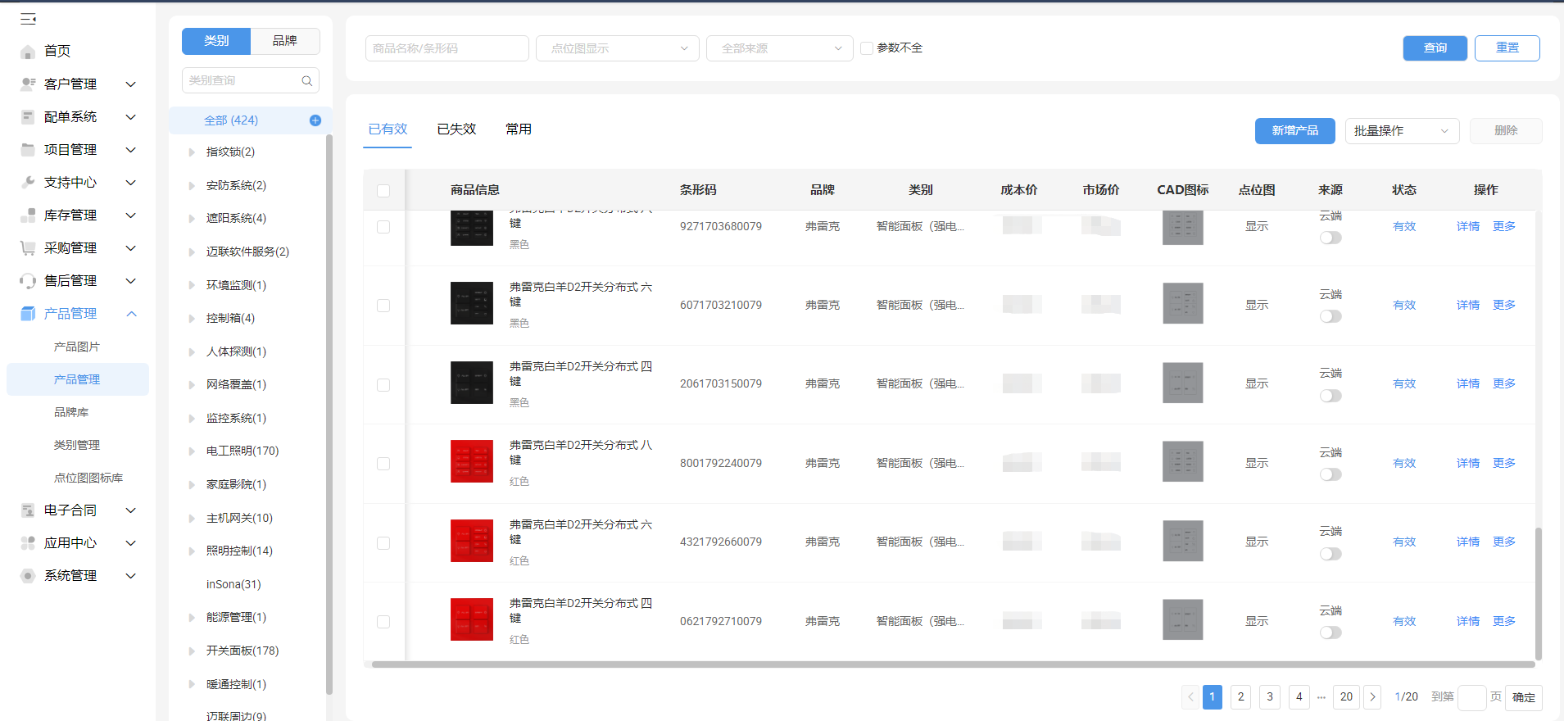Go to the next page arrow

coord(1373,697)
